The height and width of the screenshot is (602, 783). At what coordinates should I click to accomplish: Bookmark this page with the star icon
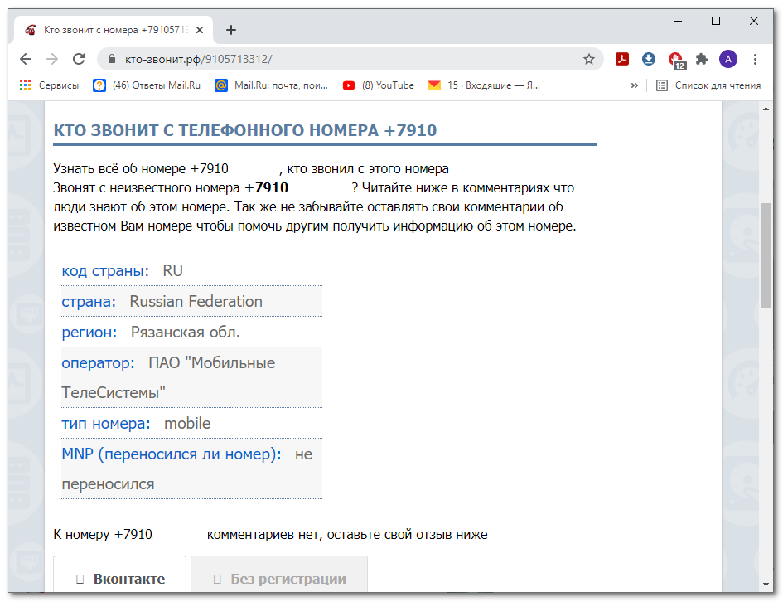coord(589,59)
